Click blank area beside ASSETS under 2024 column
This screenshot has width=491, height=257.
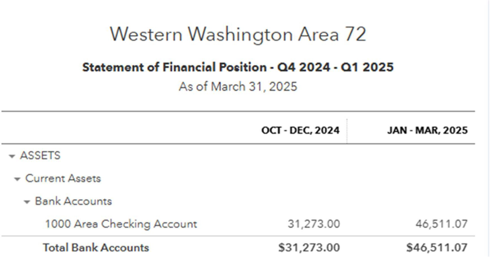pyautogui.click(x=300, y=156)
